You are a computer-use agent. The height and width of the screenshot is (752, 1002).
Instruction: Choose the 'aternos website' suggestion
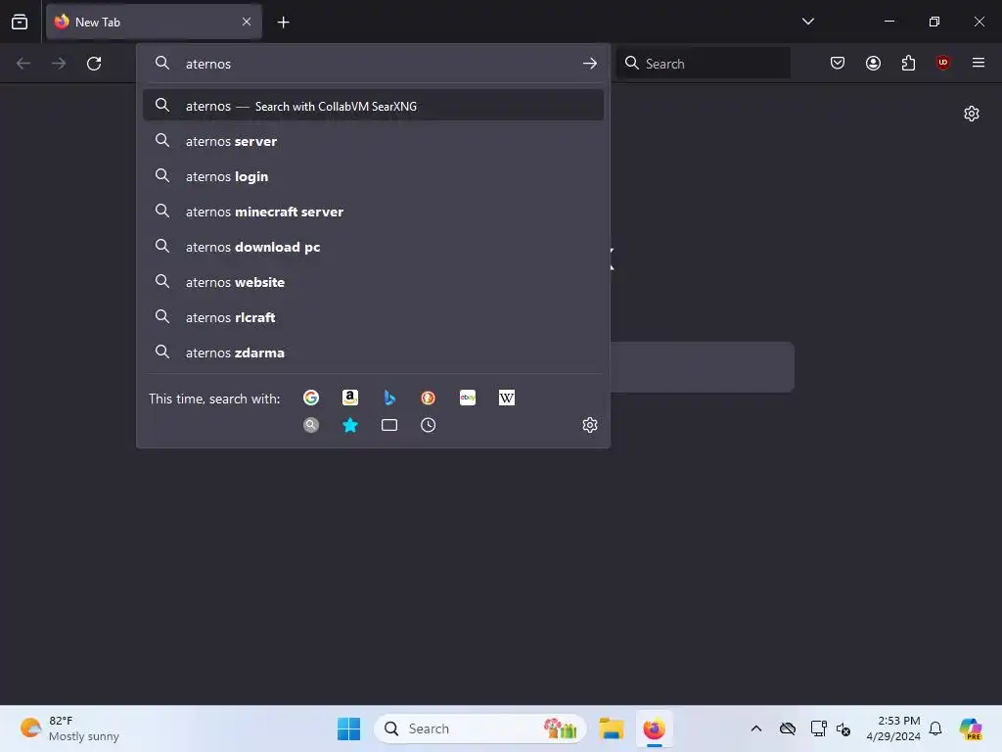coord(373,281)
